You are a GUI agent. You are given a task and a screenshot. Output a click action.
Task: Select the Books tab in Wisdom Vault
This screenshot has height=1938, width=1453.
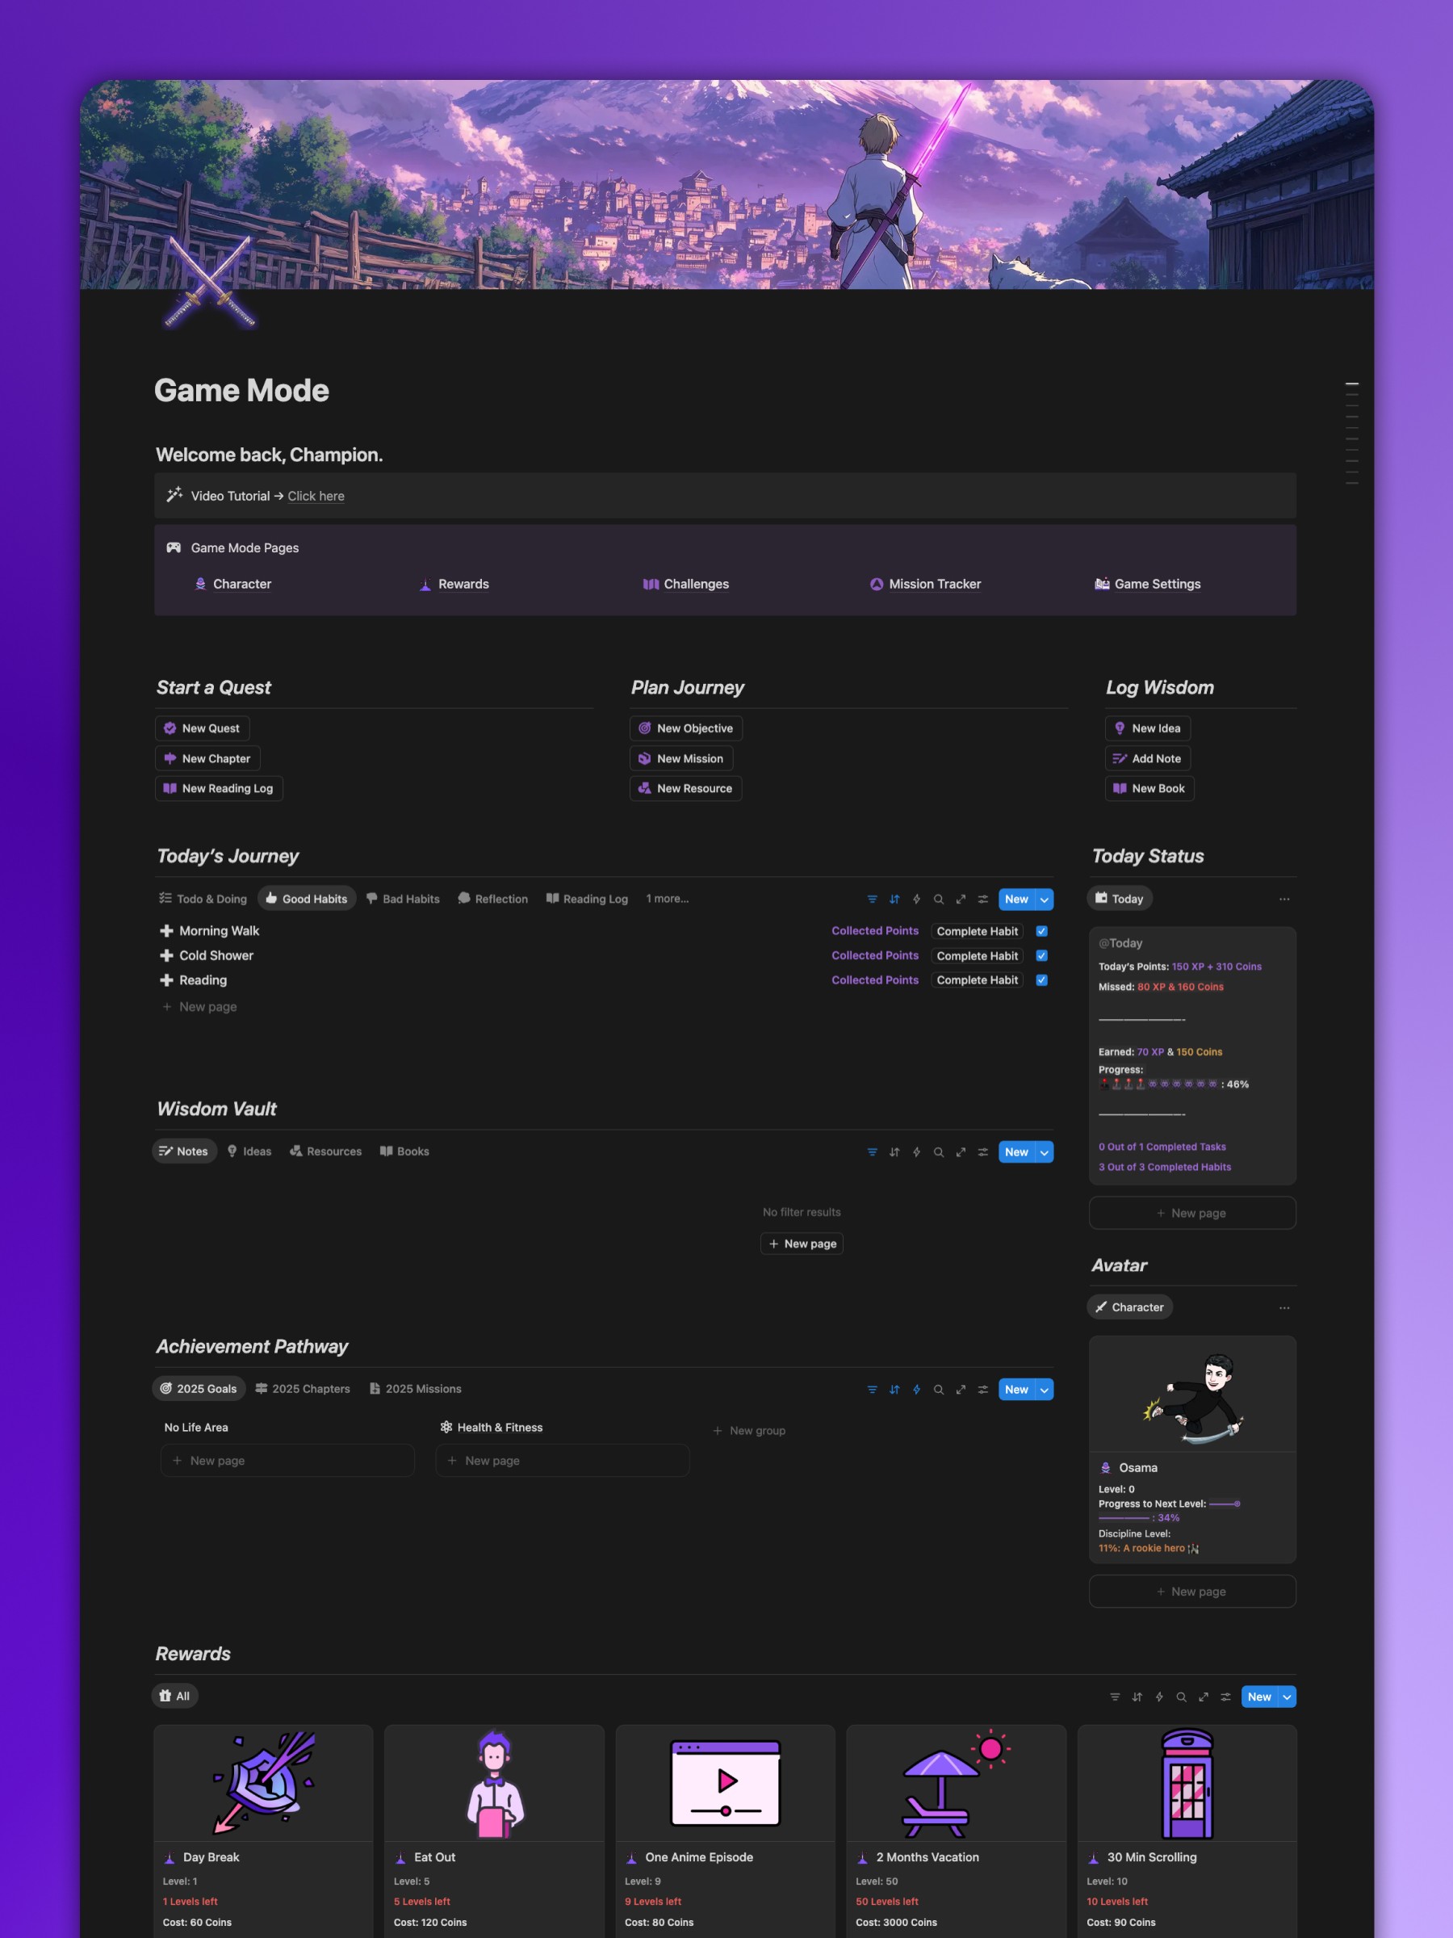(x=404, y=1151)
